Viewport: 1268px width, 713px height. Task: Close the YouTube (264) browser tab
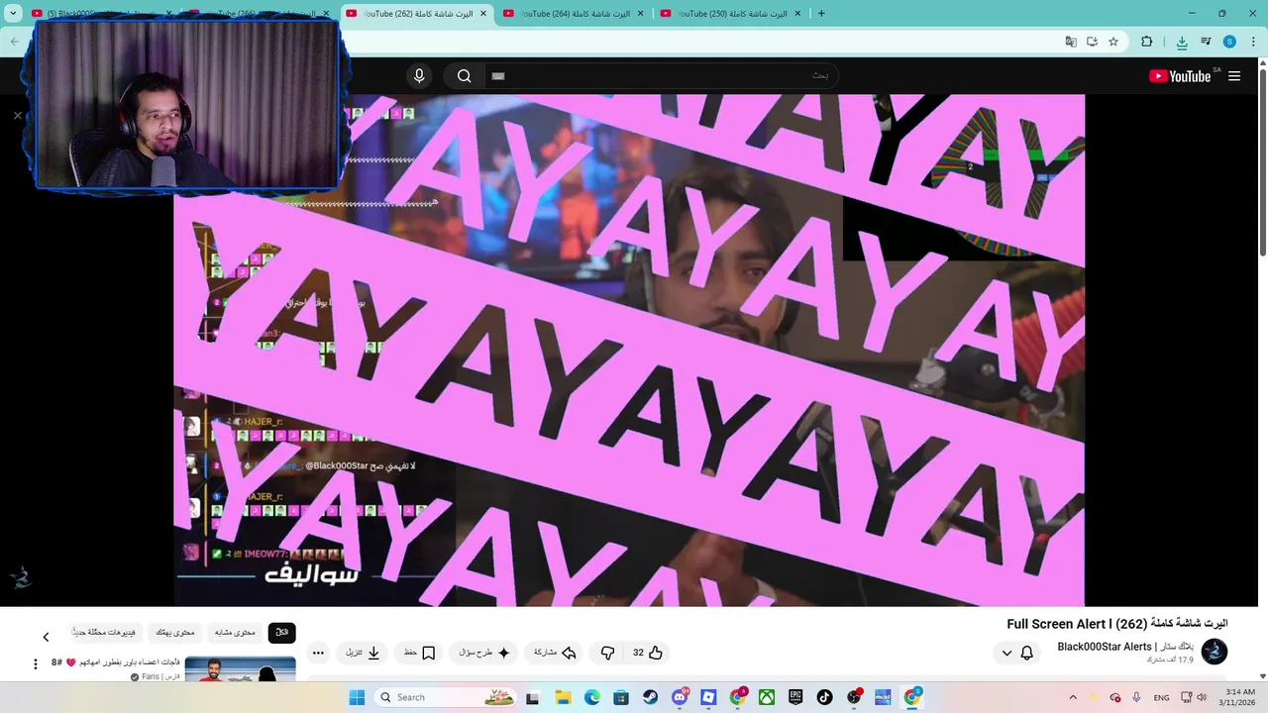(640, 14)
